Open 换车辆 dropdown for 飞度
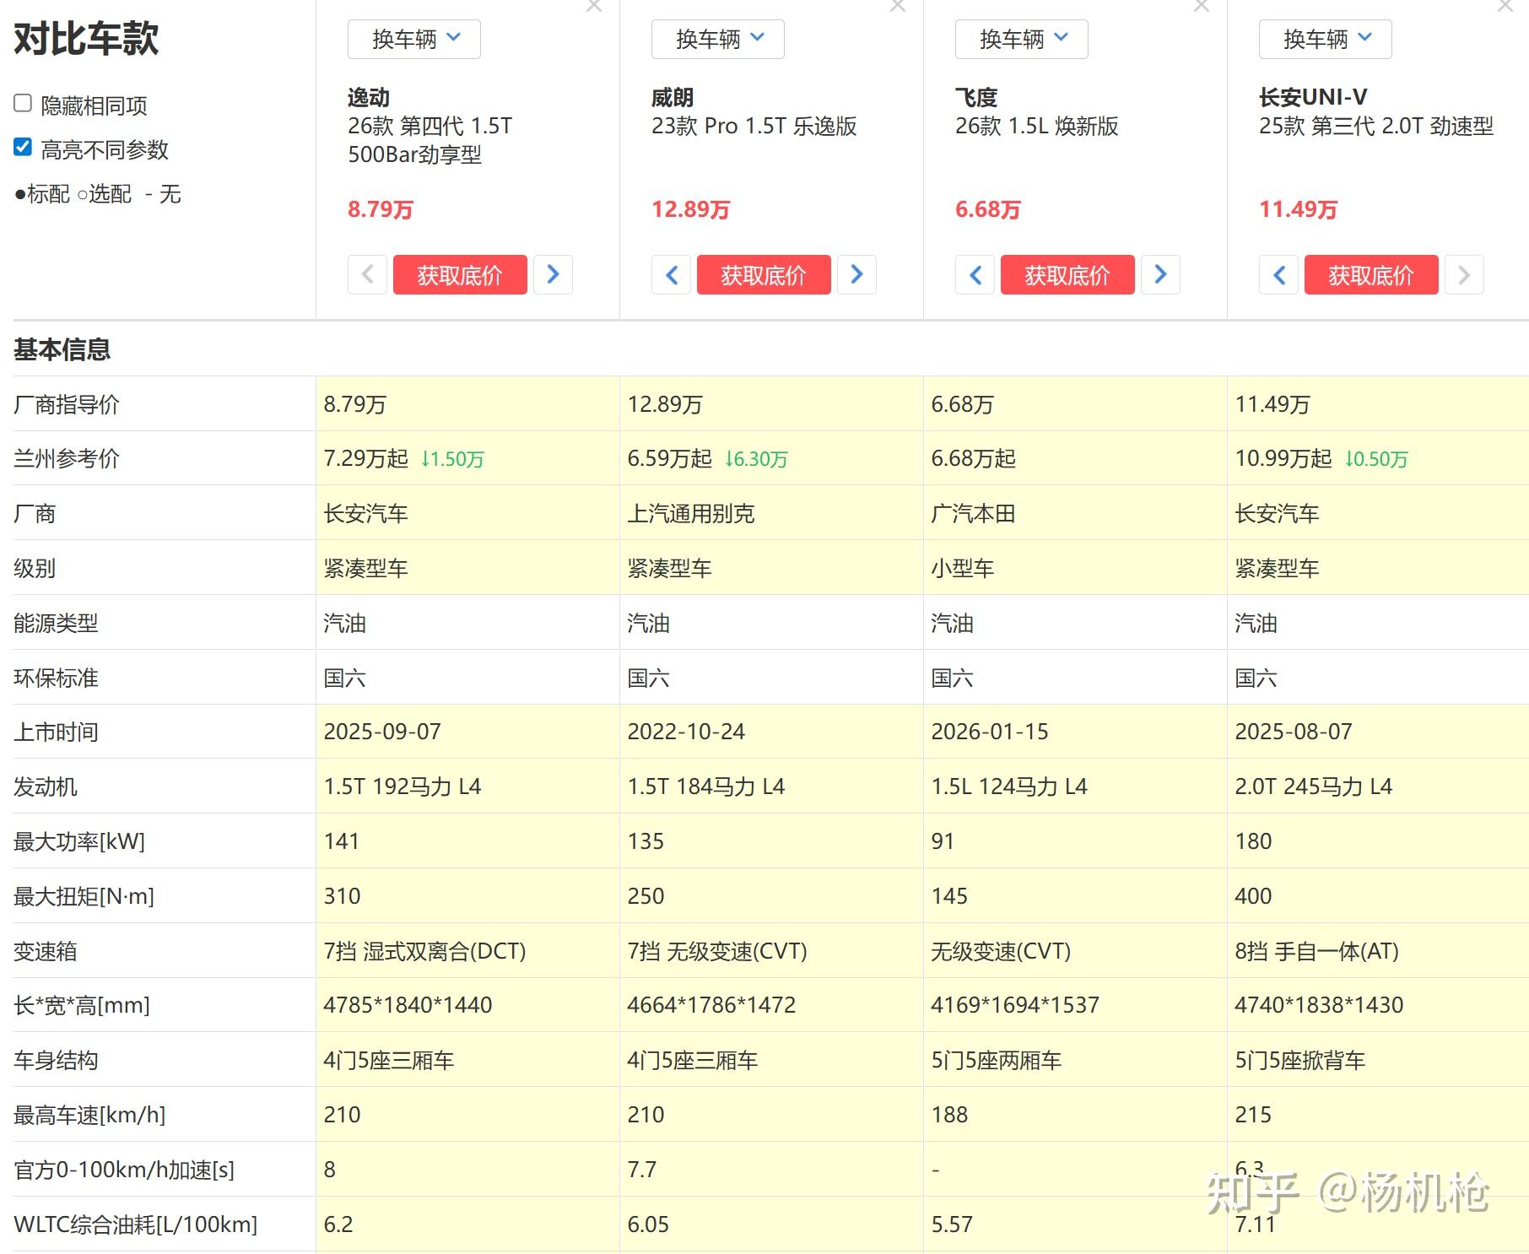 point(1020,38)
